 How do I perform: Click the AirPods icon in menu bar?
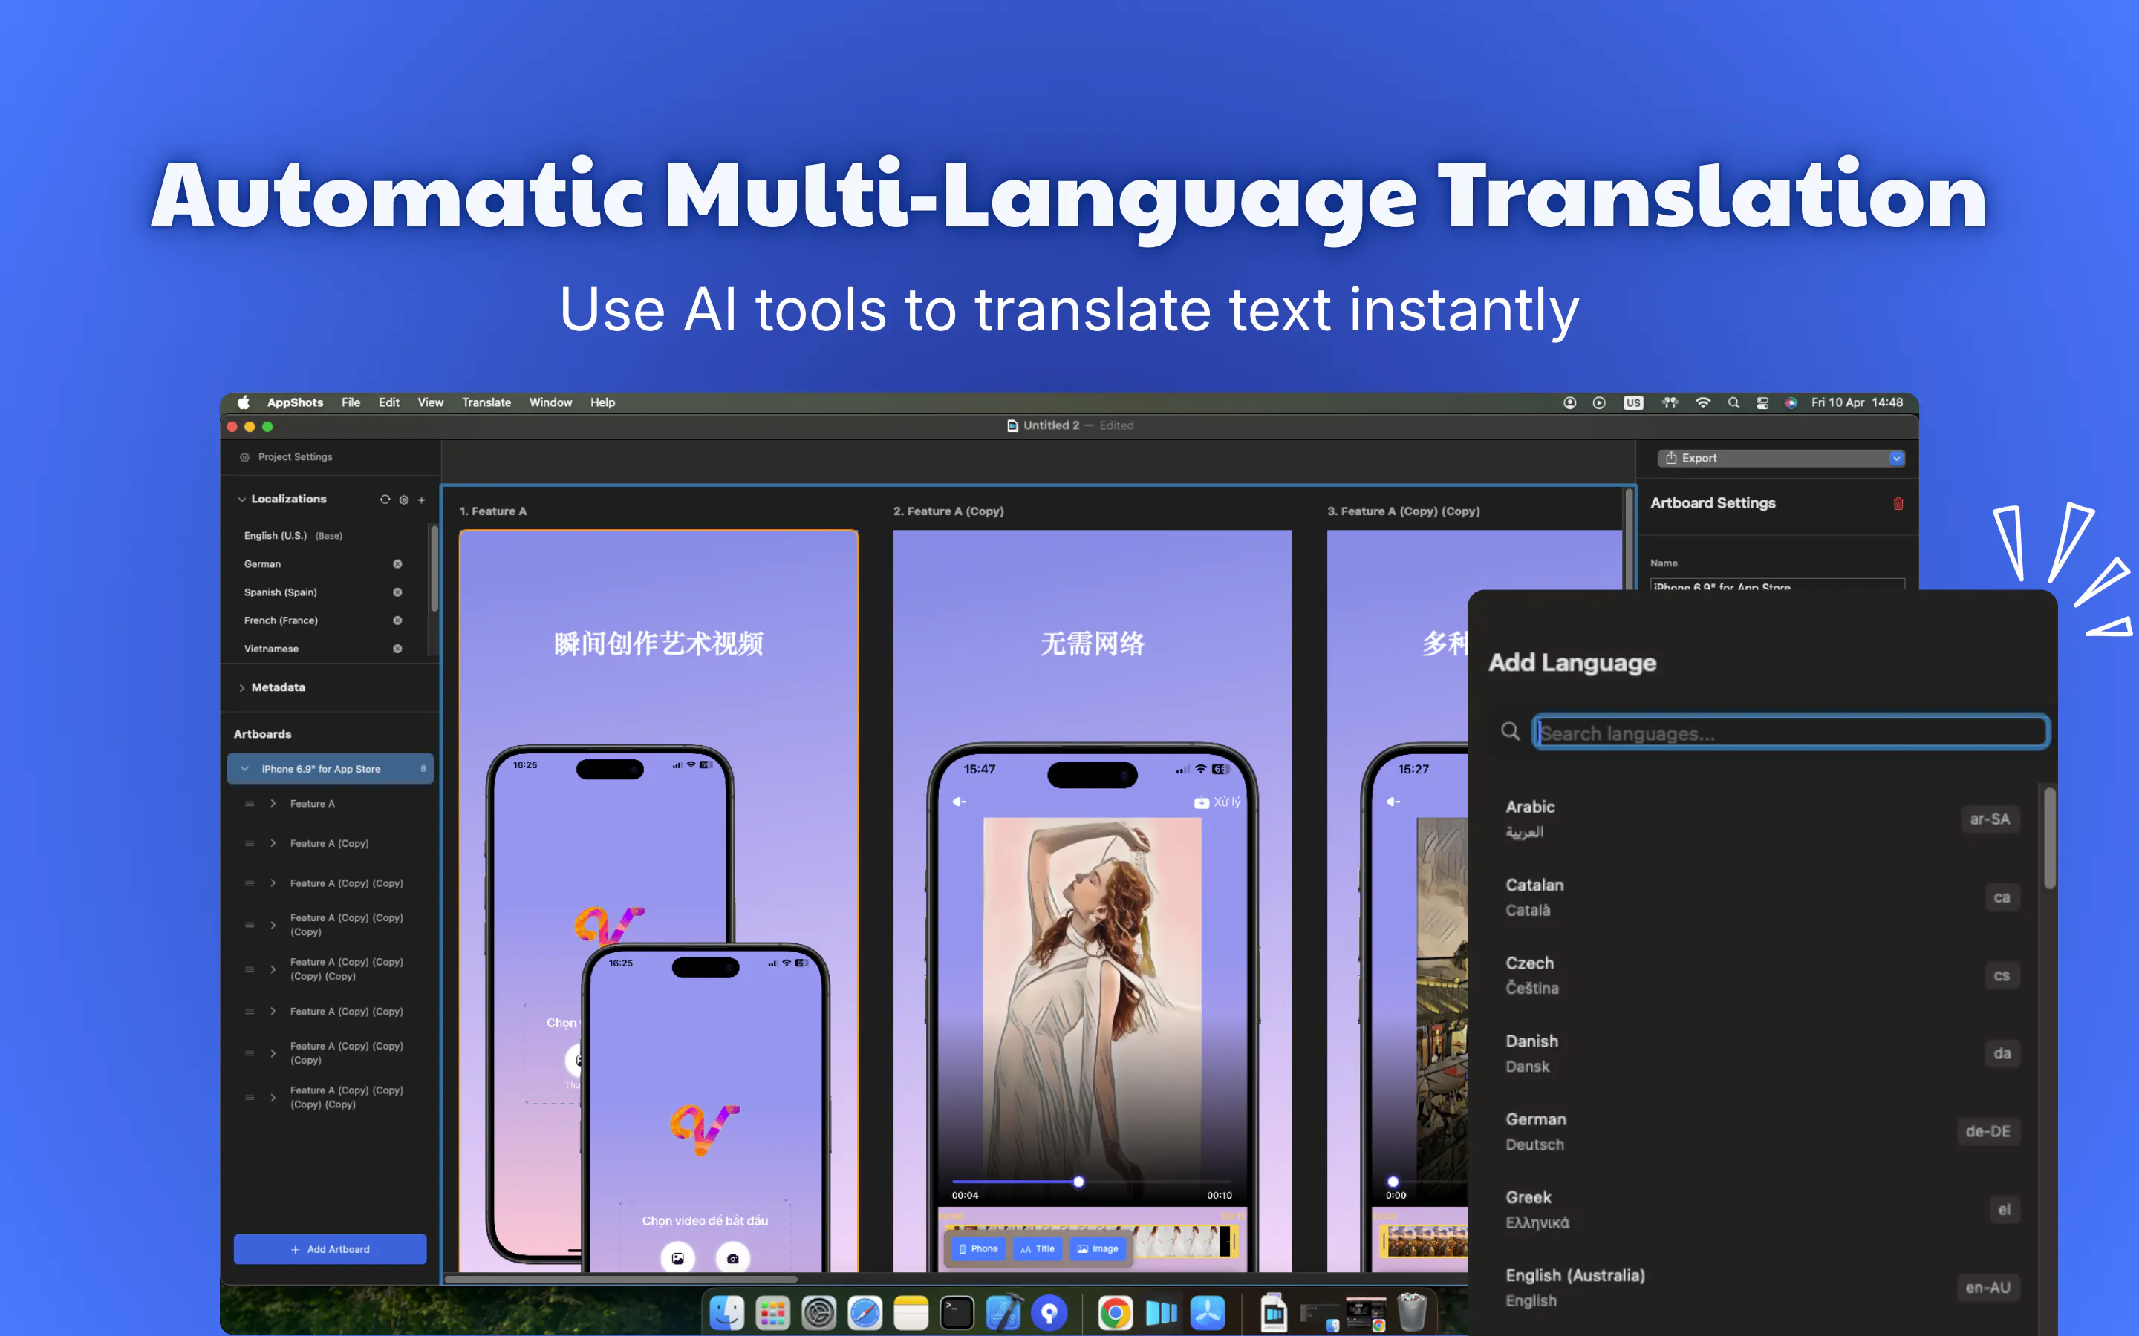pos(1670,402)
